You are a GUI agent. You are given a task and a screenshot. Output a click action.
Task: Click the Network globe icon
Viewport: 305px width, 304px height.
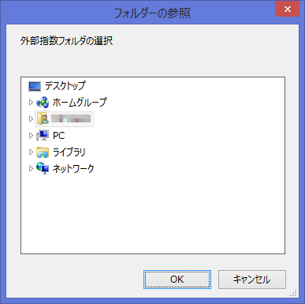(43, 168)
